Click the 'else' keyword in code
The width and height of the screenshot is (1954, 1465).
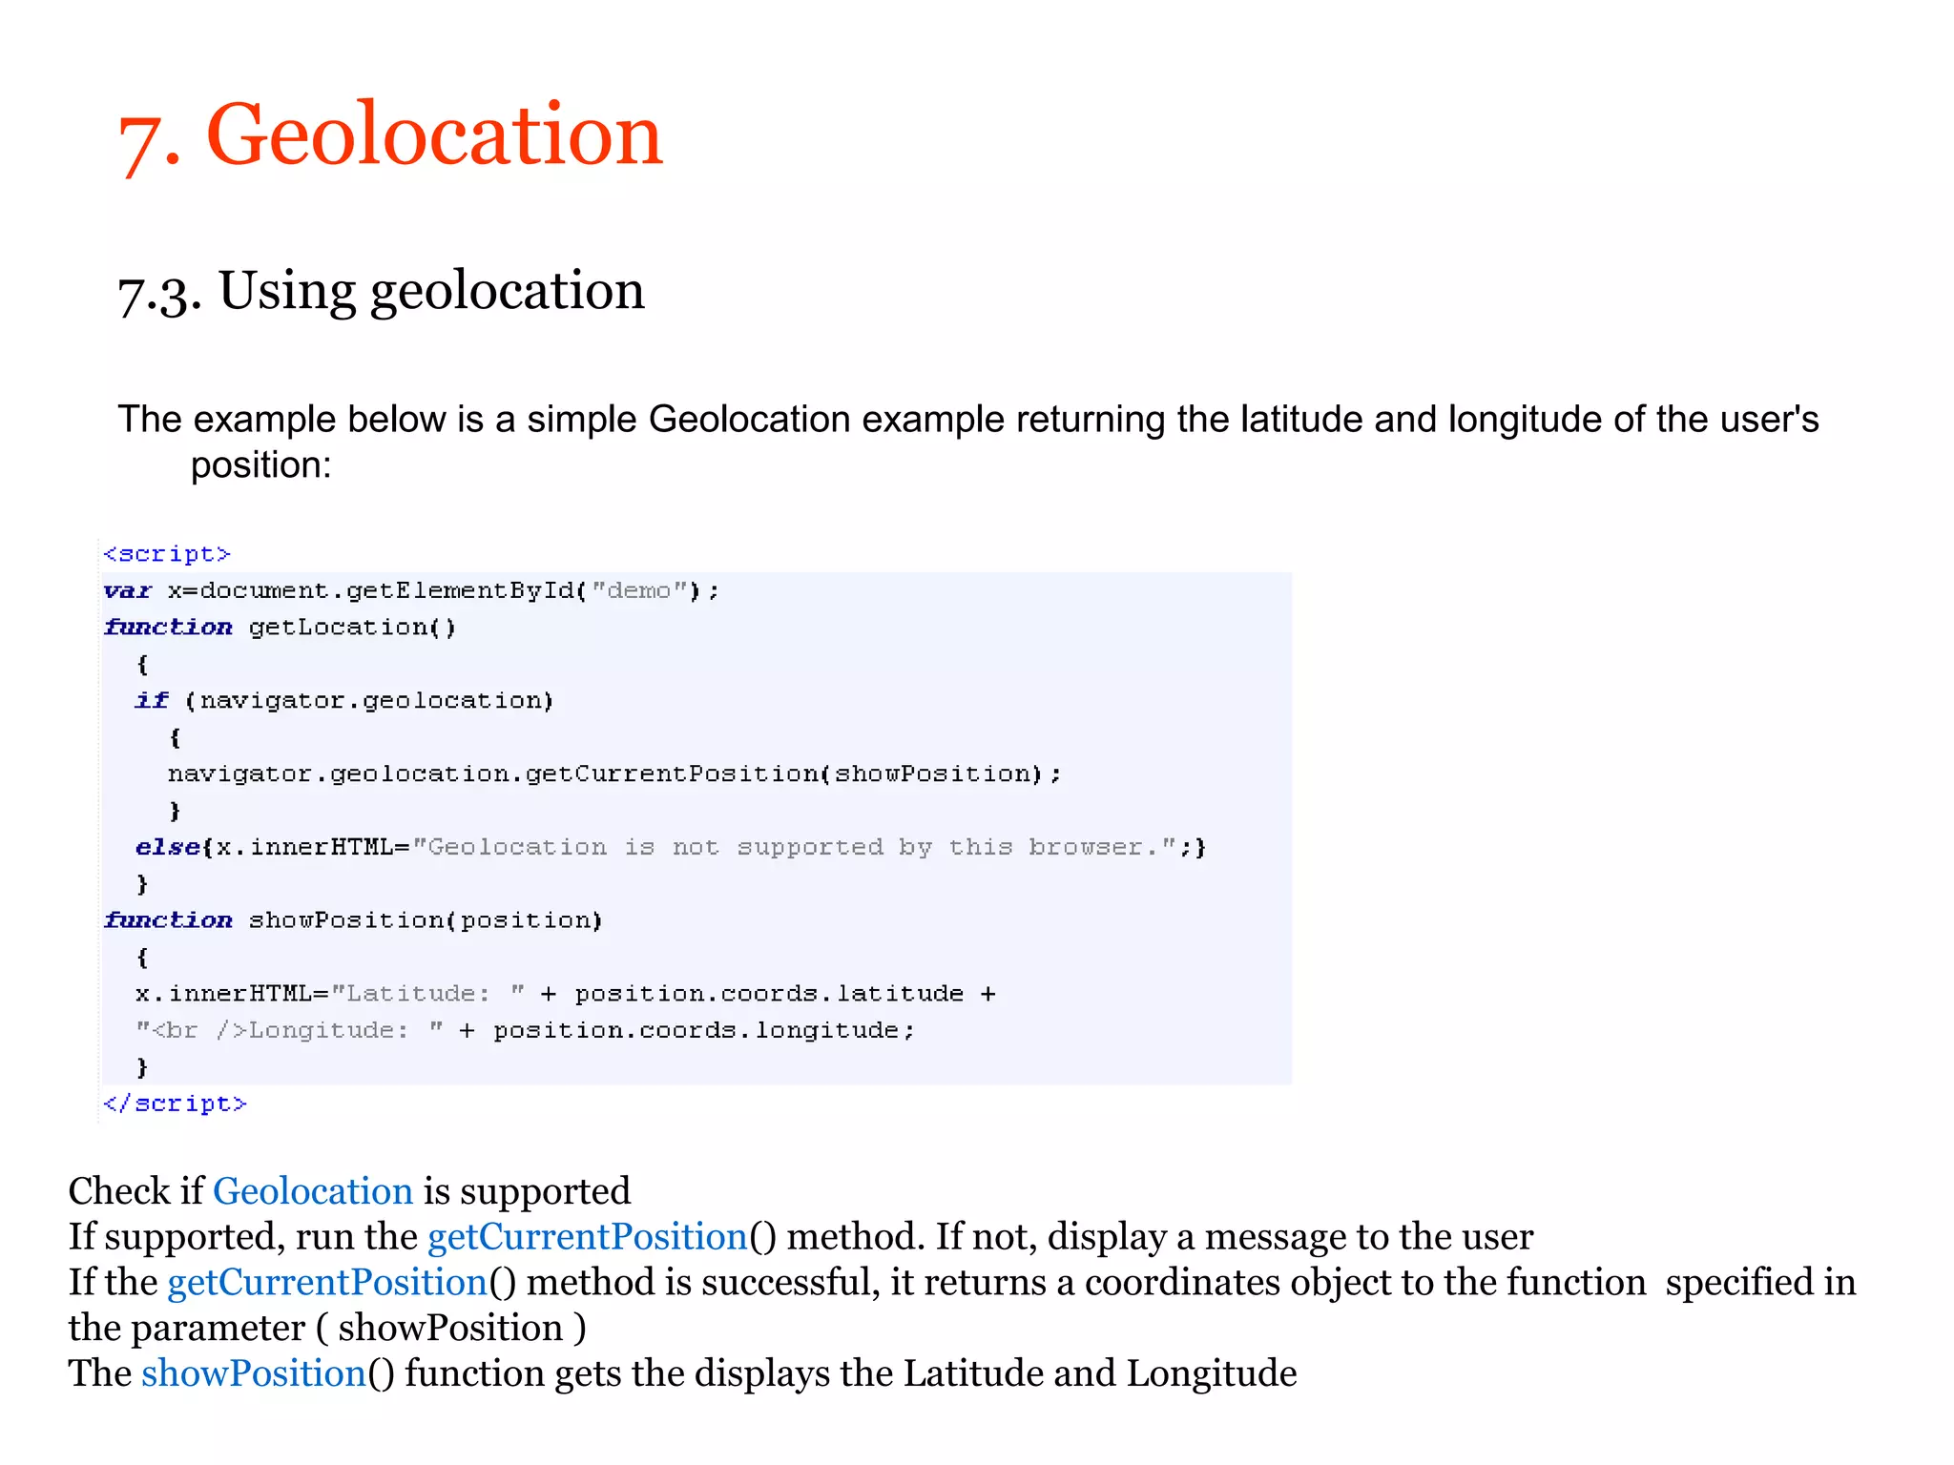[x=167, y=847]
